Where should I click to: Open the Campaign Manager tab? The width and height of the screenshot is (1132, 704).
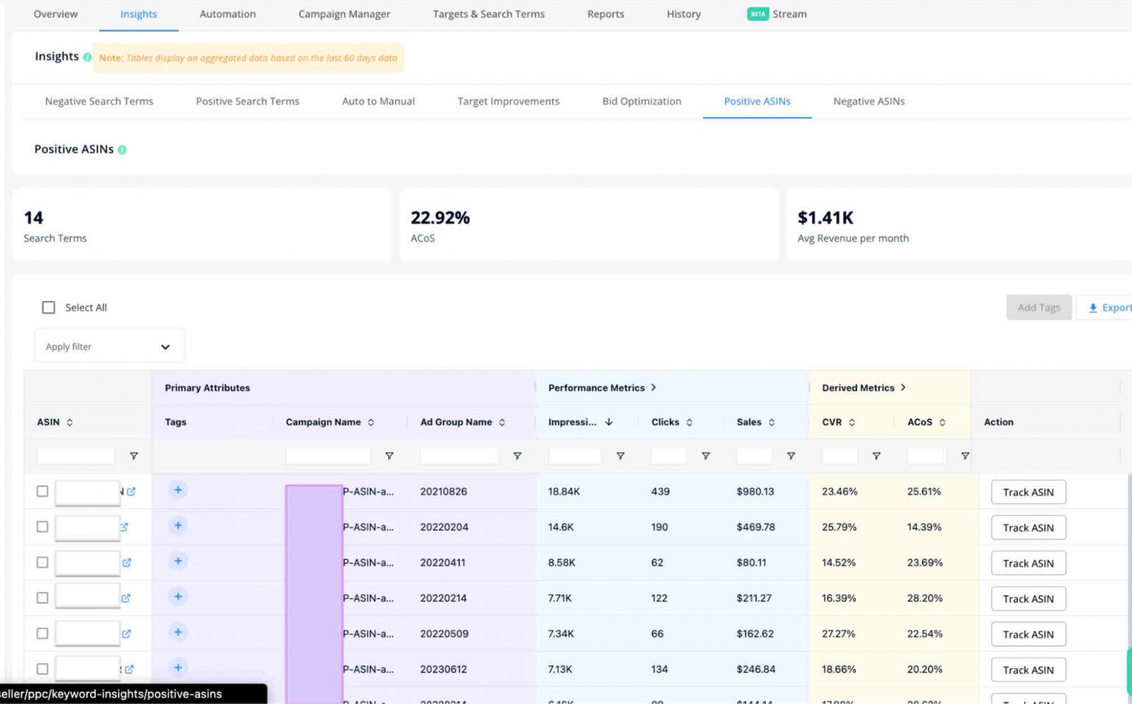[344, 14]
